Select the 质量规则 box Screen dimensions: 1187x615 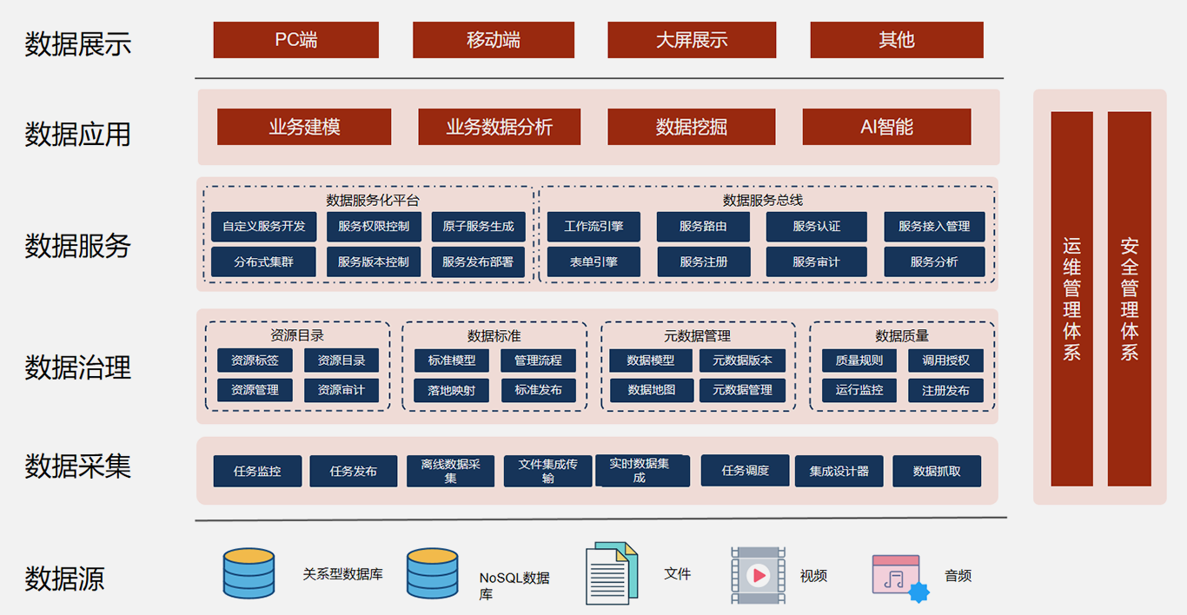pyautogui.click(x=859, y=360)
